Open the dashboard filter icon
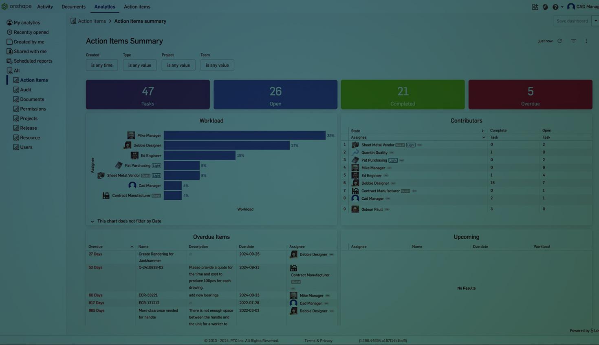Screen dimensions: 599x345 pyautogui.click(x=573, y=41)
